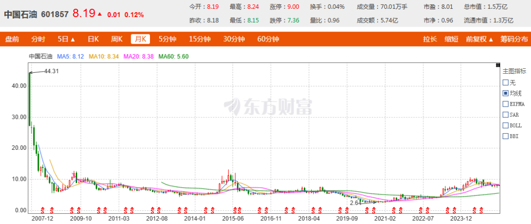Click the MA10: 8.34 legend label

(x=104, y=56)
